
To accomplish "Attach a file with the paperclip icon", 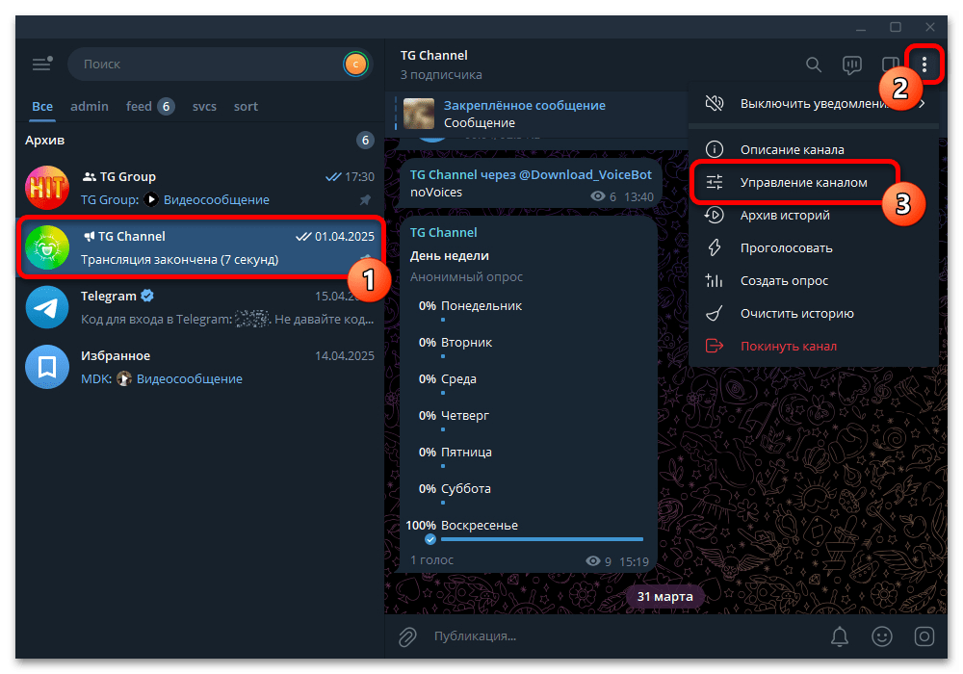I will (x=407, y=636).
